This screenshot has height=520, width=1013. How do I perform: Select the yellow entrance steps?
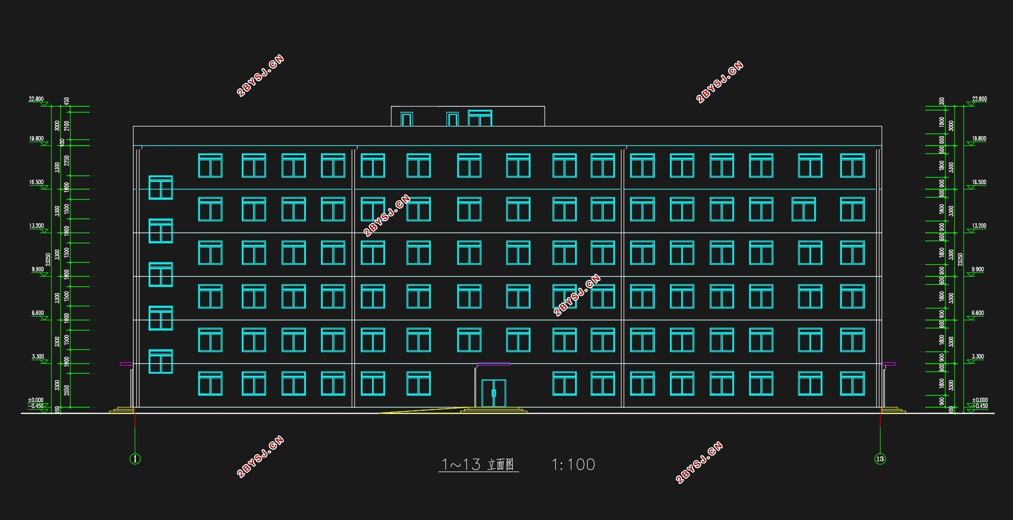pyautogui.click(x=493, y=410)
